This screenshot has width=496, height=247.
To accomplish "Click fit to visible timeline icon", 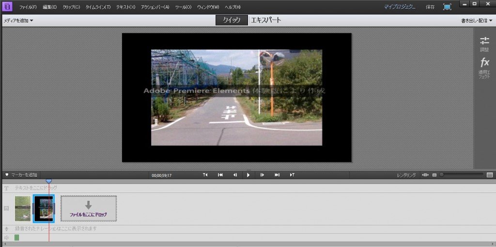I will tap(425, 175).
